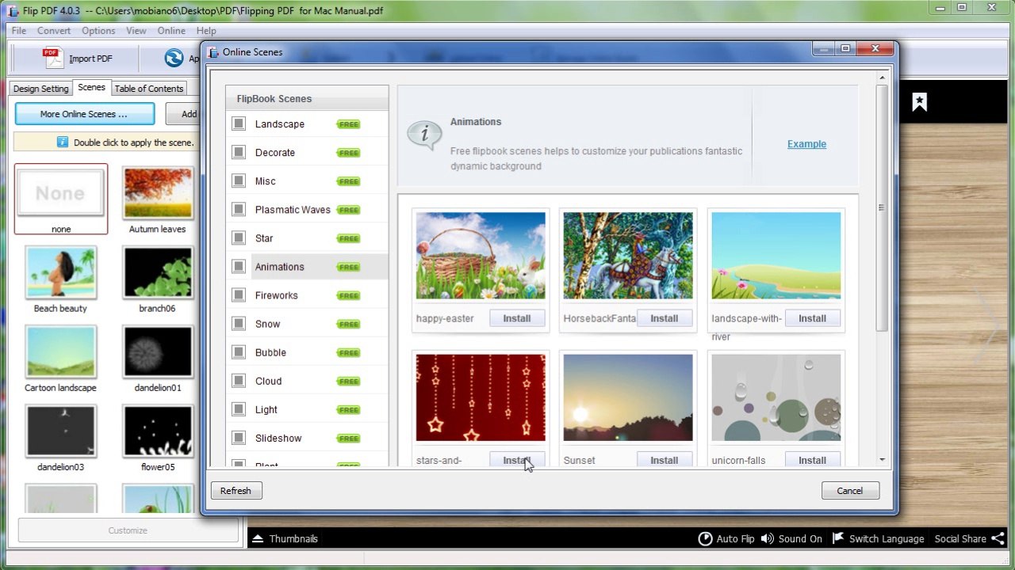The height and width of the screenshot is (570, 1015).
Task: Click happy-easter scene thumbnail
Action: coord(481,256)
